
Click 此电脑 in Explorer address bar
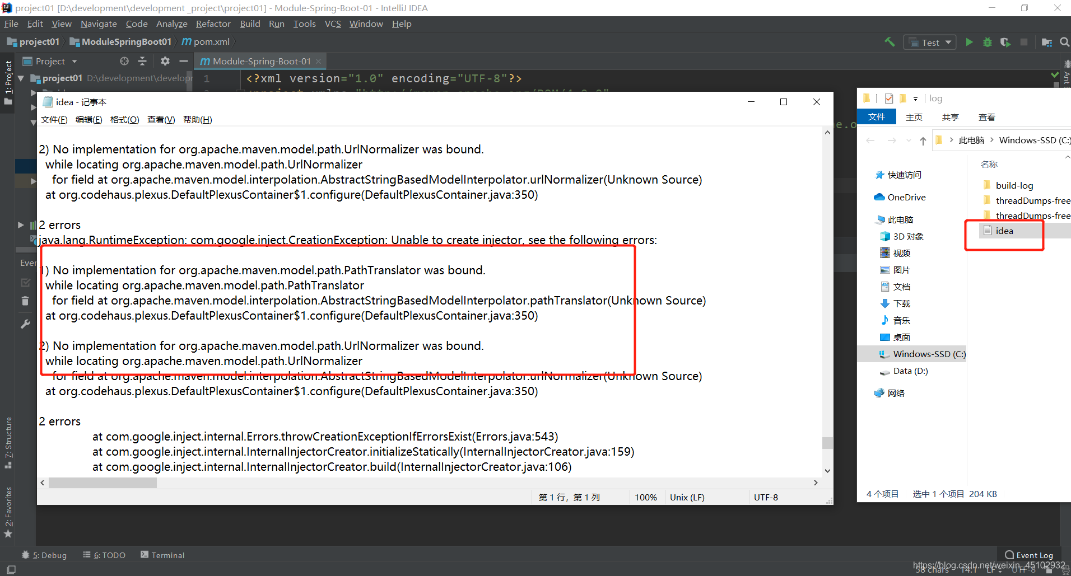tap(971, 140)
